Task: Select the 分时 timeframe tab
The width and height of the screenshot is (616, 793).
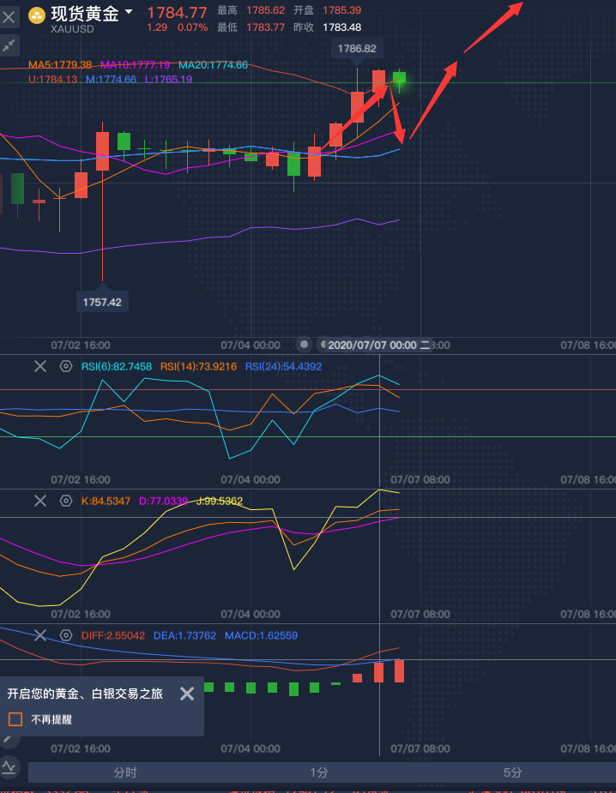Action: point(125,772)
